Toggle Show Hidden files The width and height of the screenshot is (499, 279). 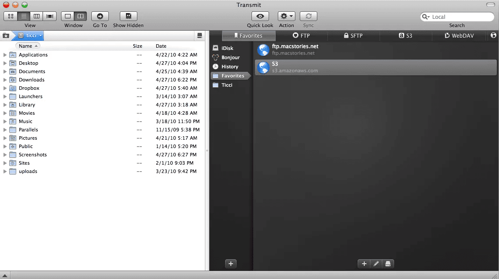pyautogui.click(x=128, y=16)
